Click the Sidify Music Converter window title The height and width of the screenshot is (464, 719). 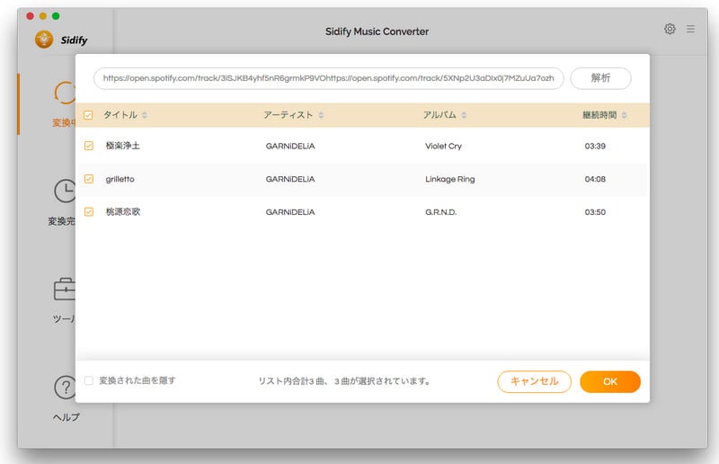pos(377,31)
